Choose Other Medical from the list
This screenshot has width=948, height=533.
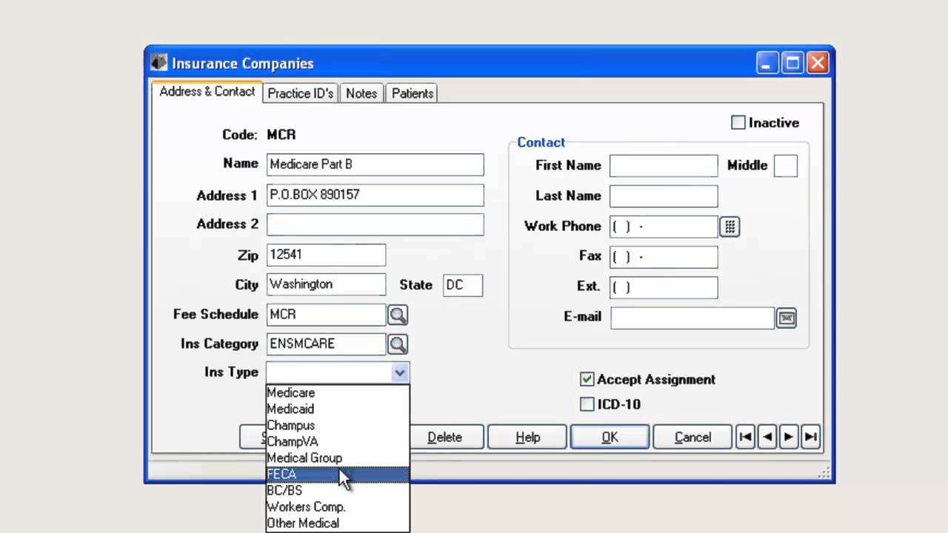click(x=337, y=523)
